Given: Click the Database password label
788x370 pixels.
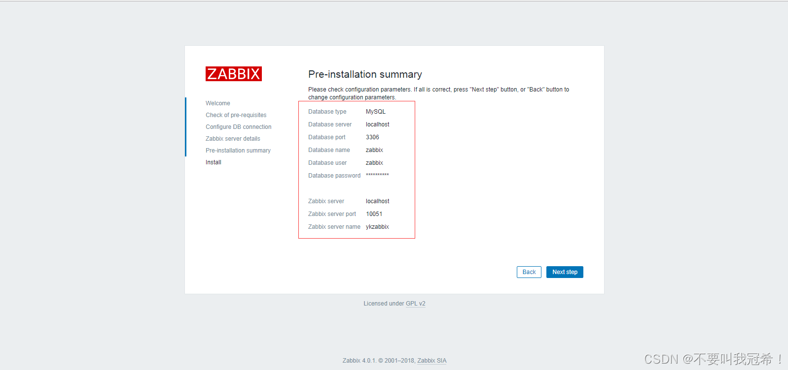Looking at the screenshot, I should [x=334, y=176].
